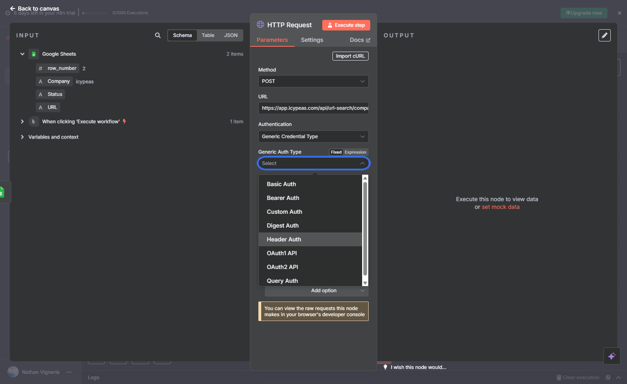This screenshot has width=627, height=384.
Task: Choose OAuth2 API from the list
Action: 310,267
